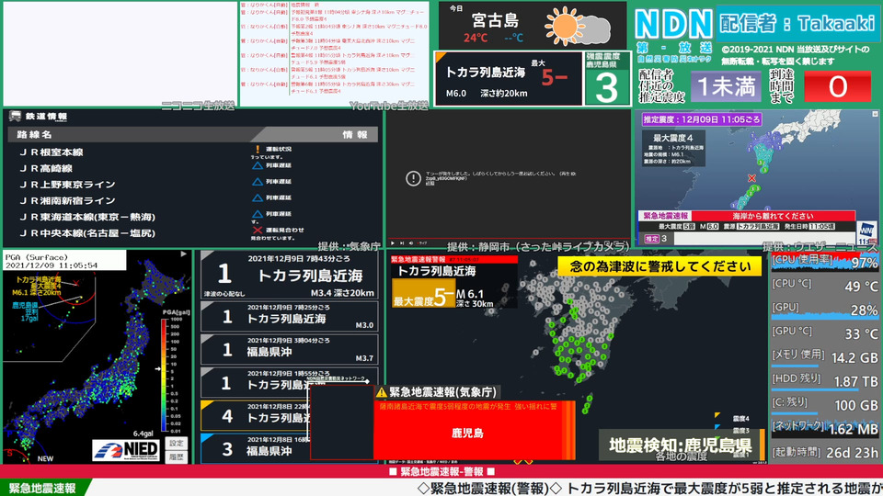Click the 震度4 legend marker
Image resolution: width=883 pixels, height=496 pixels.
point(717,415)
